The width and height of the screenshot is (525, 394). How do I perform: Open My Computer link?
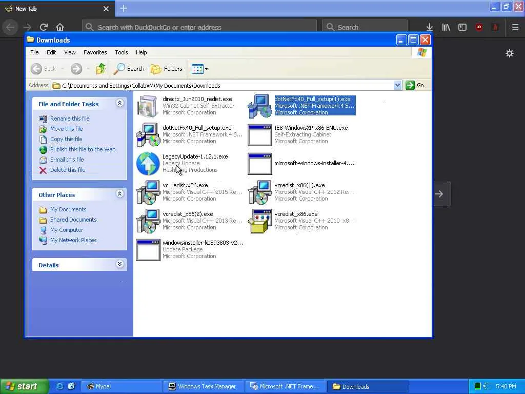[67, 230]
